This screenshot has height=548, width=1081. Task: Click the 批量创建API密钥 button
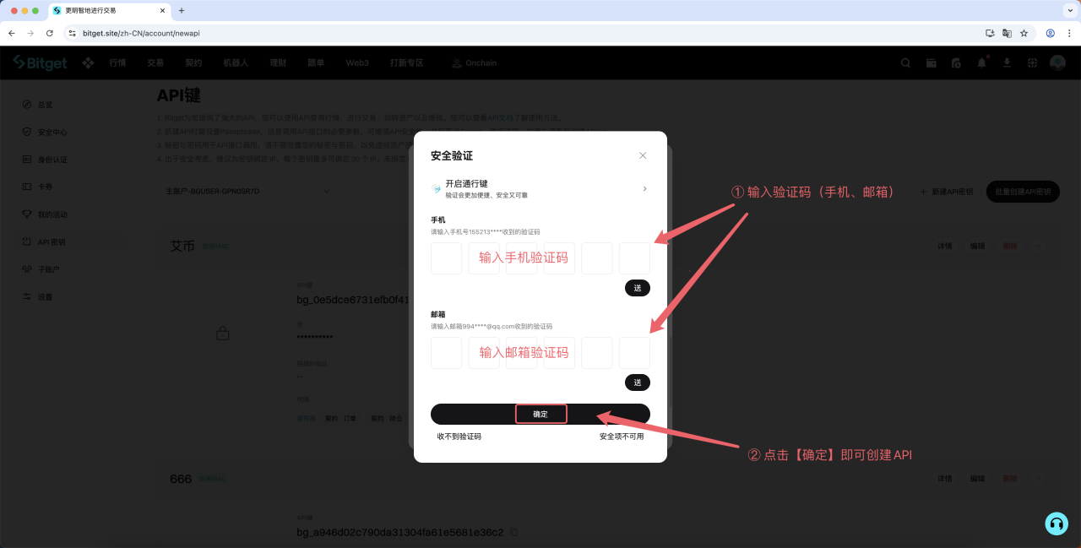click(x=1023, y=192)
